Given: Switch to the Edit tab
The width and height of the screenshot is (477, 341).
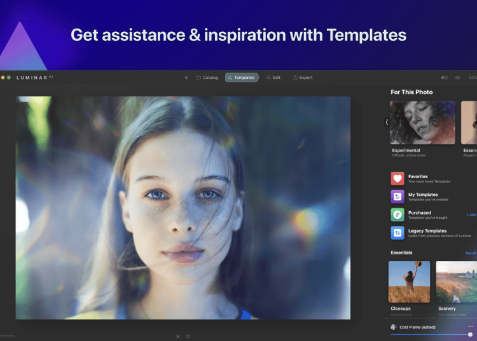Looking at the screenshot, I should (273, 78).
